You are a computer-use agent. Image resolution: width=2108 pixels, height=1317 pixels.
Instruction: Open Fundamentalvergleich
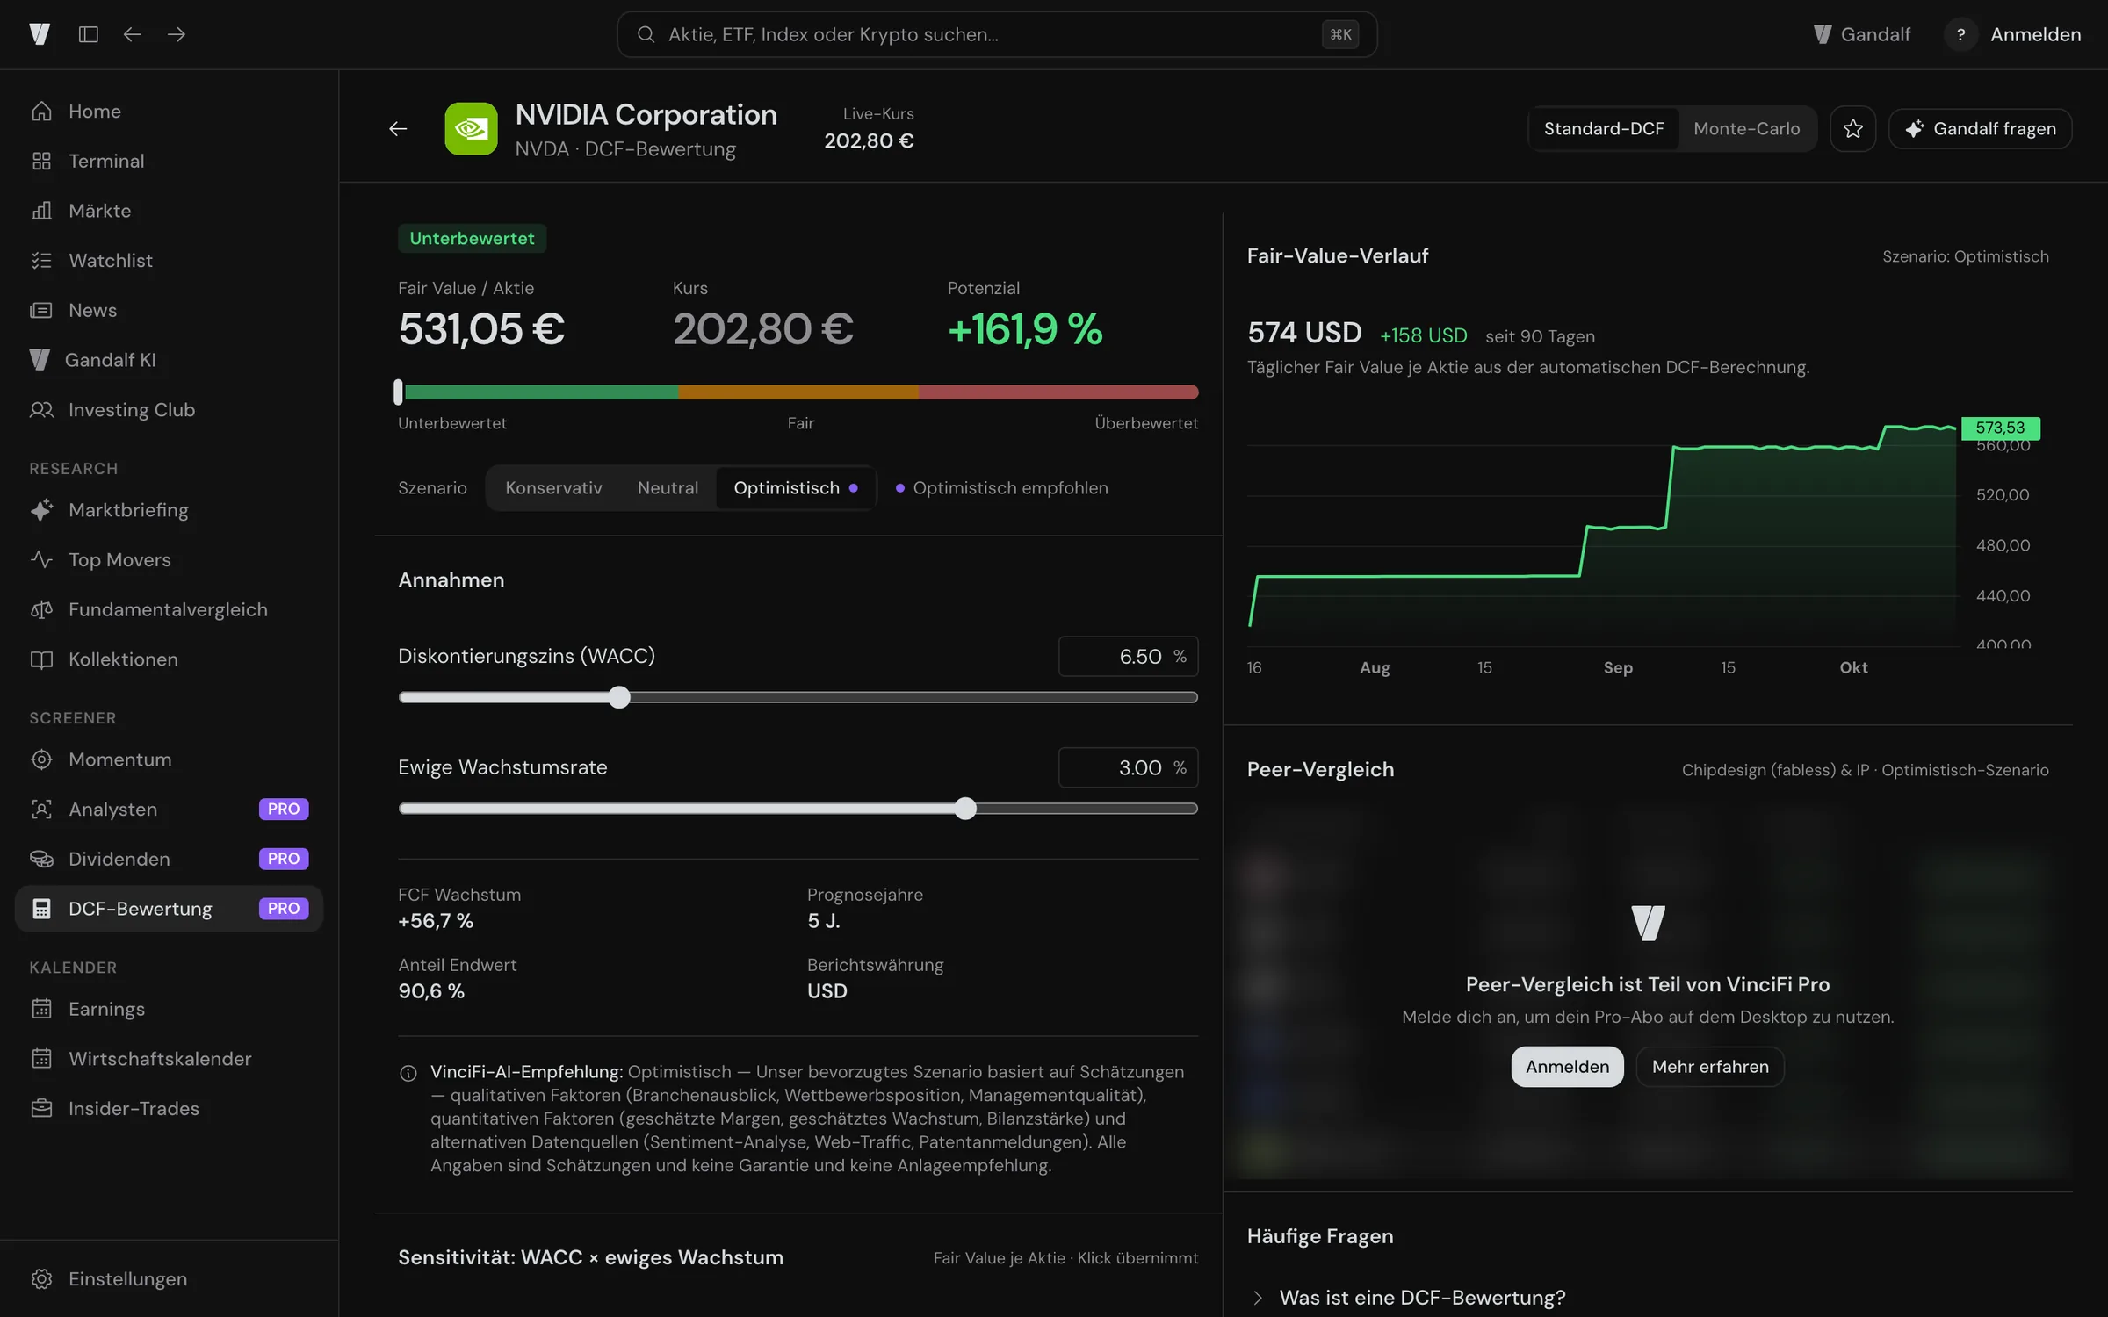[x=169, y=610]
